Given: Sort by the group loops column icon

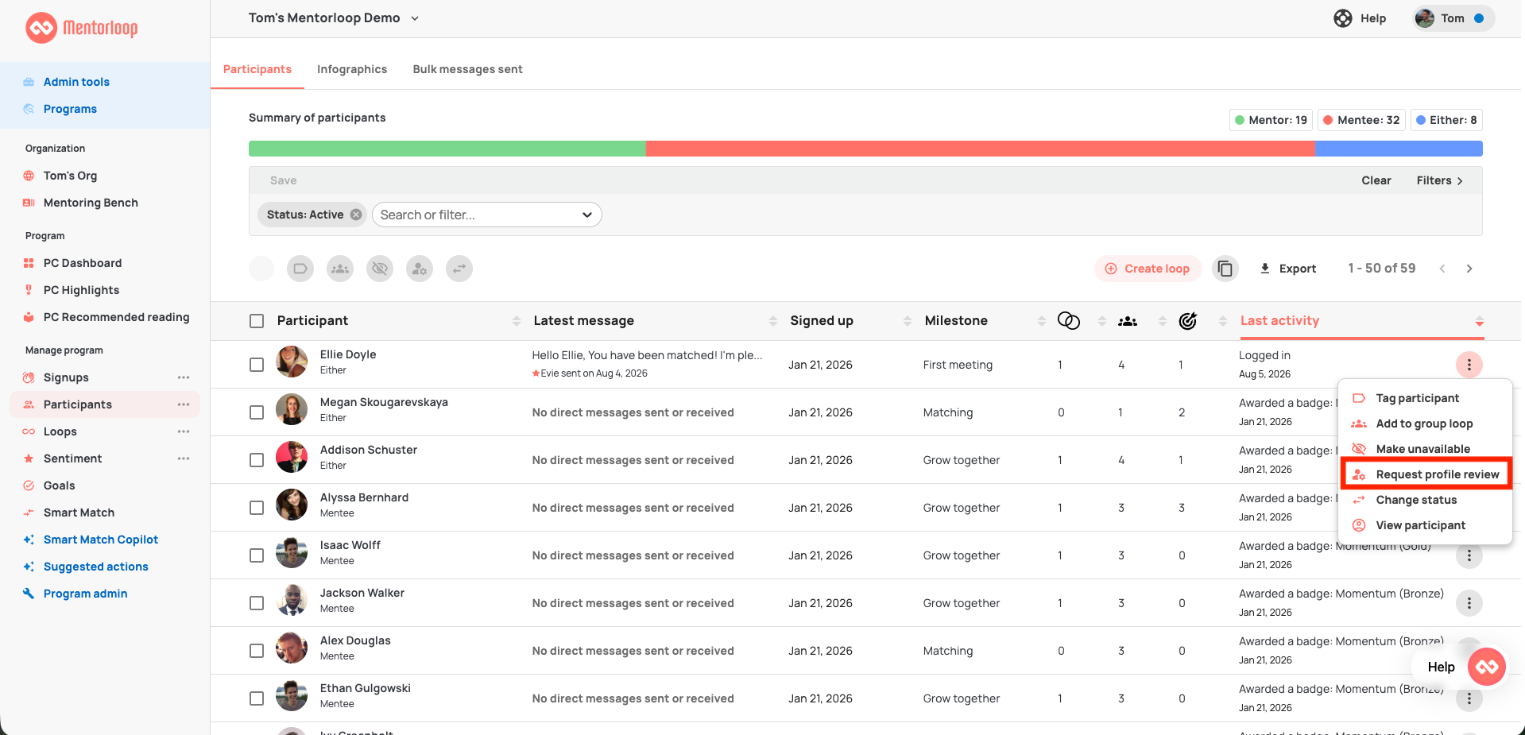Looking at the screenshot, I should [x=1128, y=321].
